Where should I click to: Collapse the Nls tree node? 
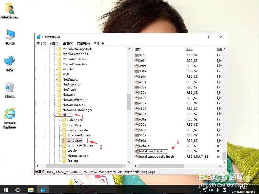(x=54, y=115)
